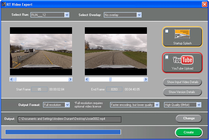
Task: Open the High Quality (8Mbit) bitrate dropdown
Action: (199, 105)
